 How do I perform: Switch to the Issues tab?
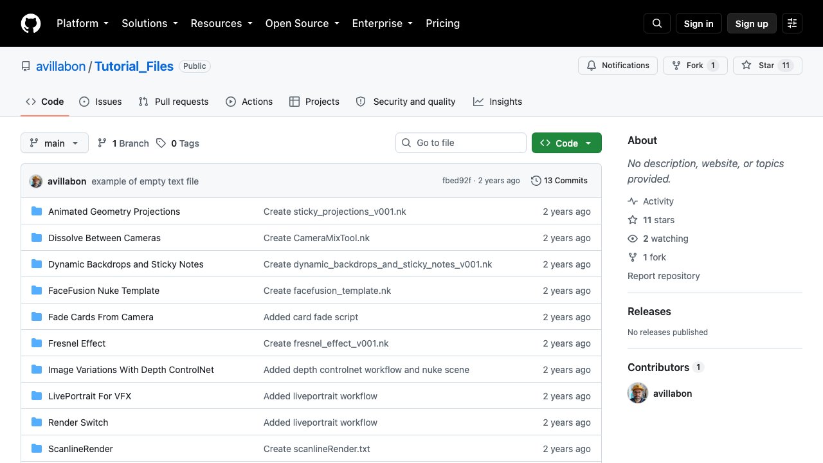click(100, 102)
